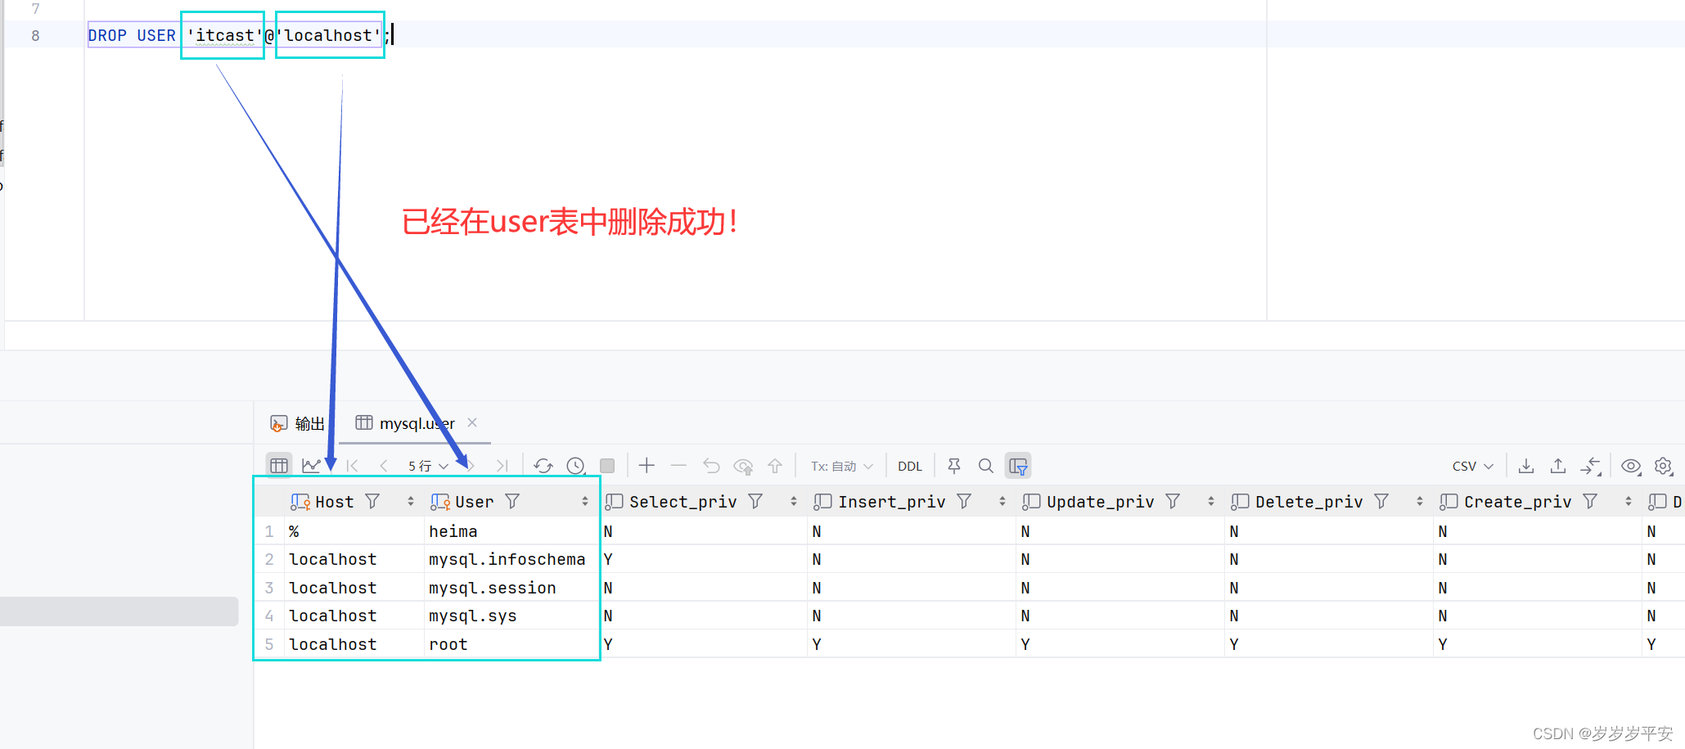Open the 'Tx: 自动' transaction mode dropdown

842,466
